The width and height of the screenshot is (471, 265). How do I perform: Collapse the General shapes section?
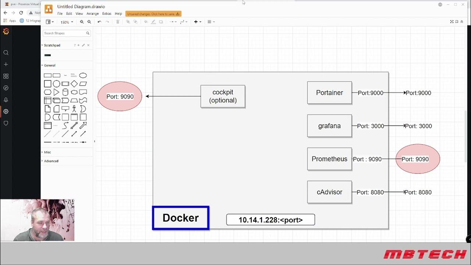(x=48, y=65)
